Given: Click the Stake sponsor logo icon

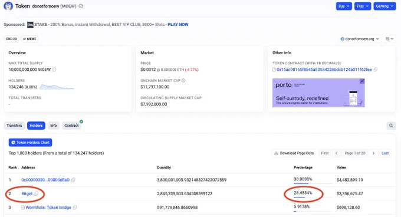Looking at the screenshot, I should point(30,25).
